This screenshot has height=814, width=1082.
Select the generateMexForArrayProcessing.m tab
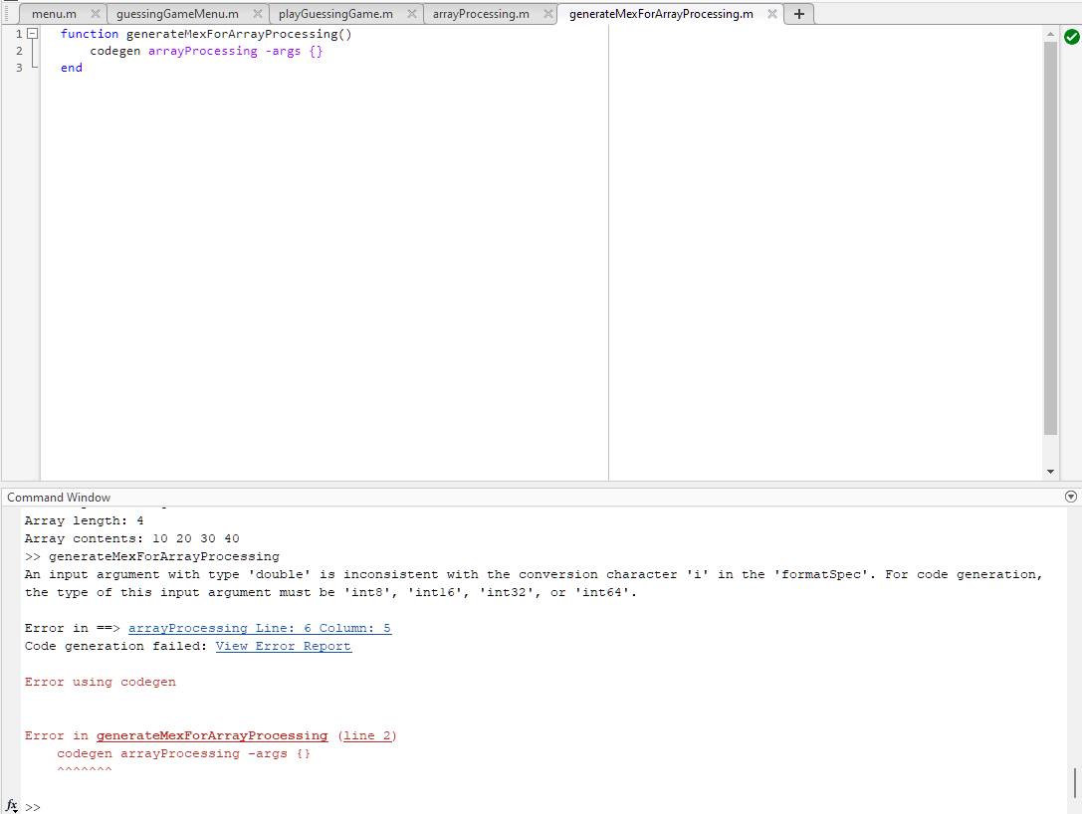pos(661,14)
